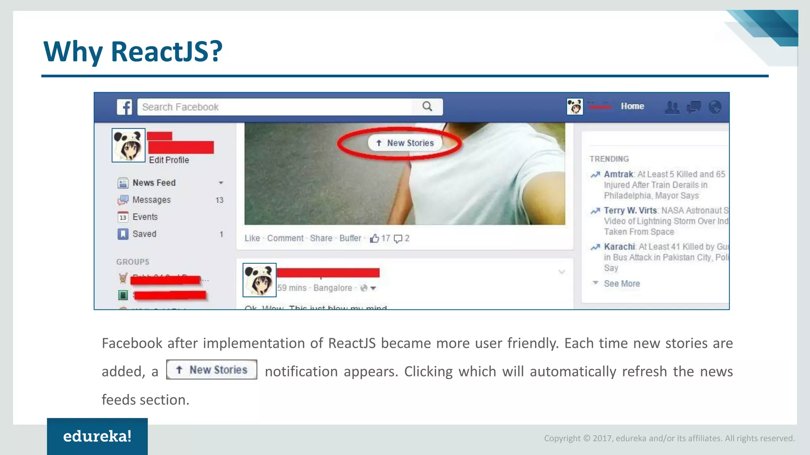Open friend requests icon
810x455 pixels.
pos(672,107)
